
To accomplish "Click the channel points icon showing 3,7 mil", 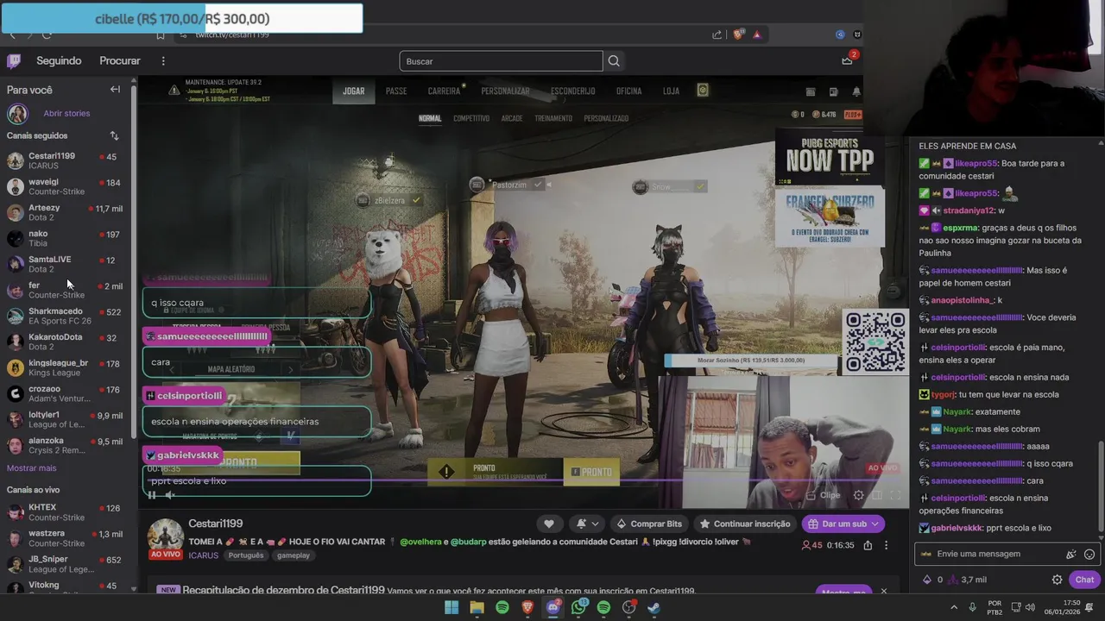I will click(953, 580).
